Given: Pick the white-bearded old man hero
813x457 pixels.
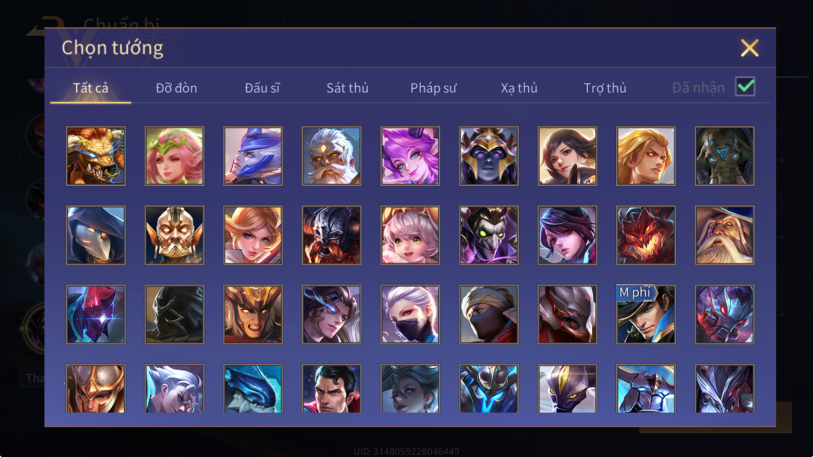Looking at the screenshot, I should [x=332, y=156].
